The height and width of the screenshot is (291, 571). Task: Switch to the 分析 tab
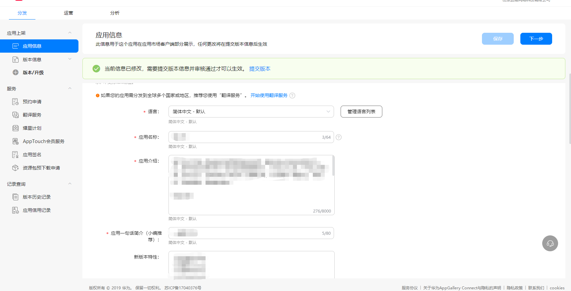(115, 13)
